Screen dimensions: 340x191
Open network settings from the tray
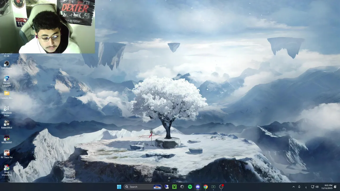[x=313, y=187]
